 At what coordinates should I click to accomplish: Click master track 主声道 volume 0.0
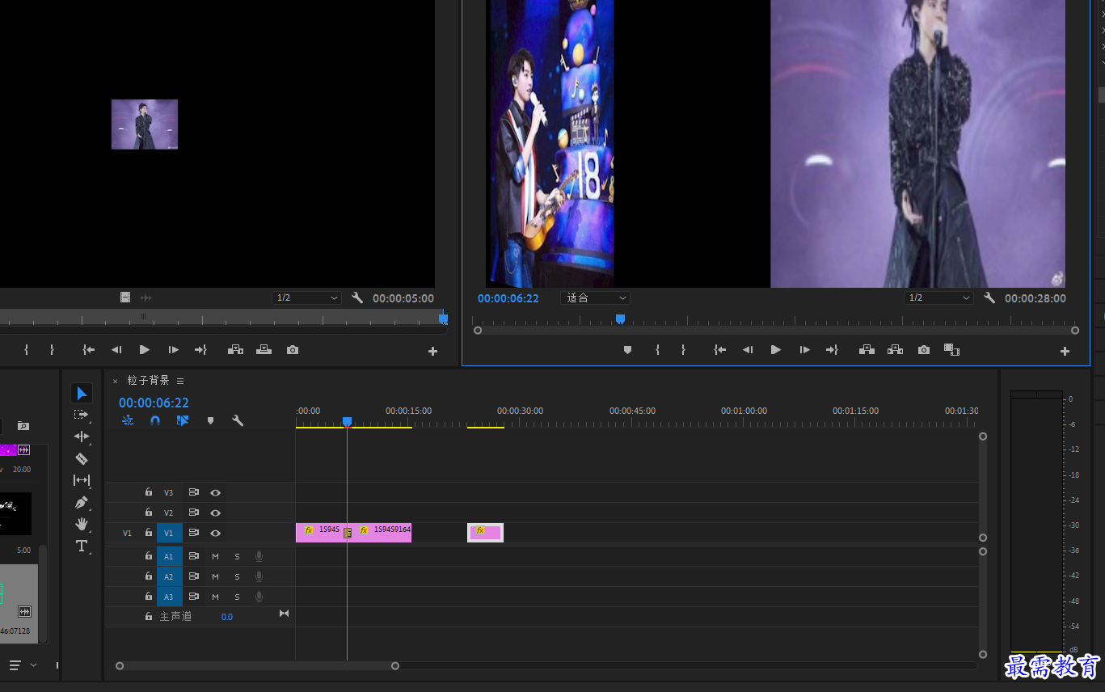point(227,617)
